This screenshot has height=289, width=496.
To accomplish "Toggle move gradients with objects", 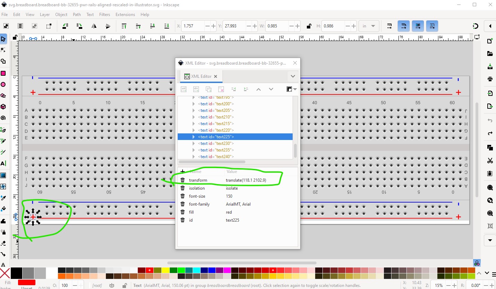I will pyautogui.click(x=418, y=26).
